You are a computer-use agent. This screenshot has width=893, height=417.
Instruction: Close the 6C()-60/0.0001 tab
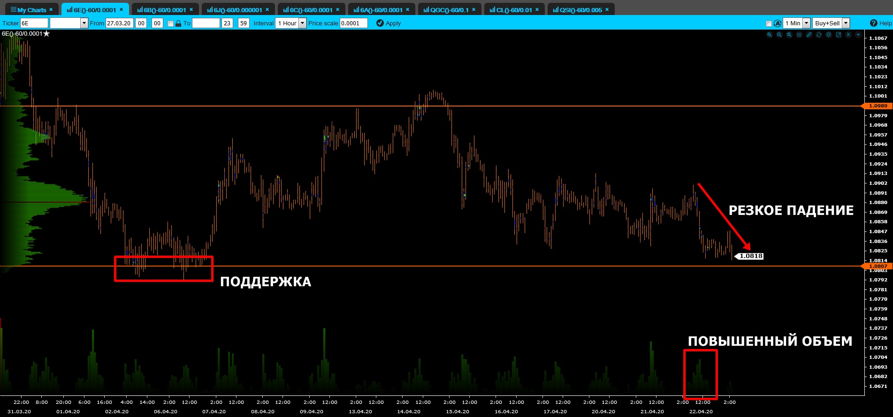click(x=338, y=10)
